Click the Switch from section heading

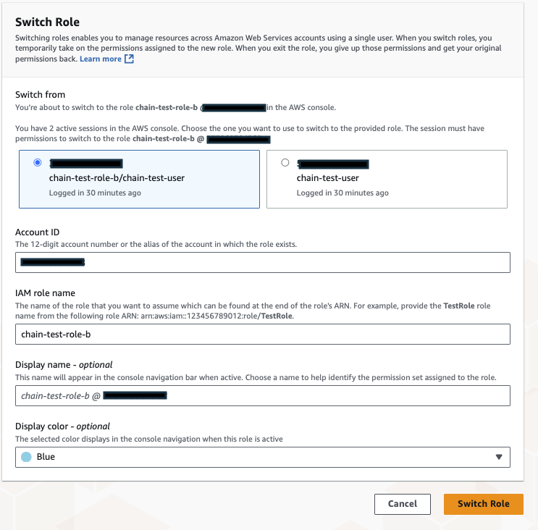click(41, 95)
